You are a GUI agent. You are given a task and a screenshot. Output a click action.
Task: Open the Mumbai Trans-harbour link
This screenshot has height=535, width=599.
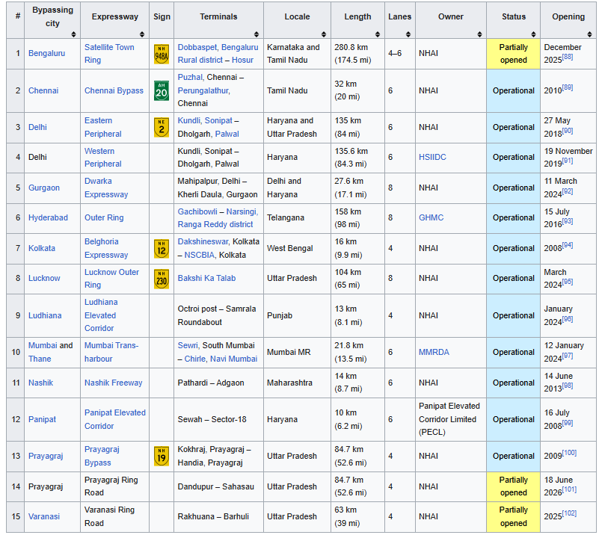point(111,352)
